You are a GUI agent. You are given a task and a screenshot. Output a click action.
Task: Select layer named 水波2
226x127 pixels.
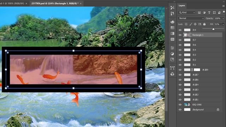click(x=195, y=95)
